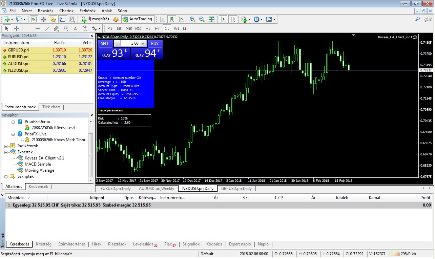Viewport: 435px width, 259px height.
Task: Switch chart to candlestick display icon
Action: tap(172, 19)
